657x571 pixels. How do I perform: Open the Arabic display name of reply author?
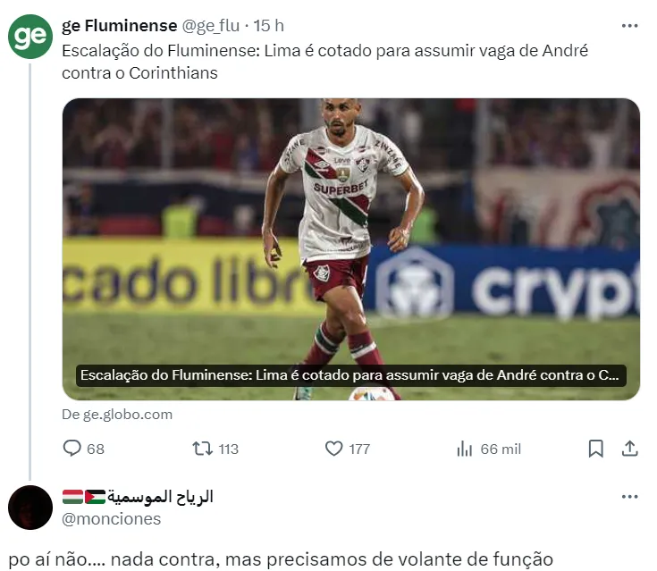click(138, 497)
